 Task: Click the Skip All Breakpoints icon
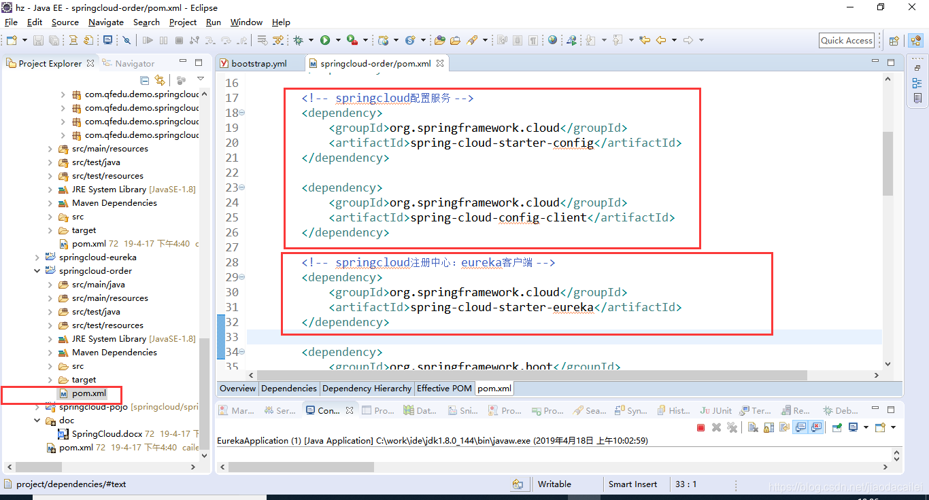[x=126, y=40]
